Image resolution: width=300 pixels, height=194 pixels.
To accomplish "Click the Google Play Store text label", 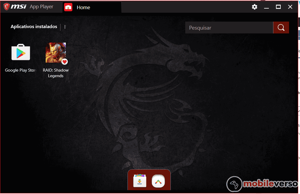I will point(20,70).
